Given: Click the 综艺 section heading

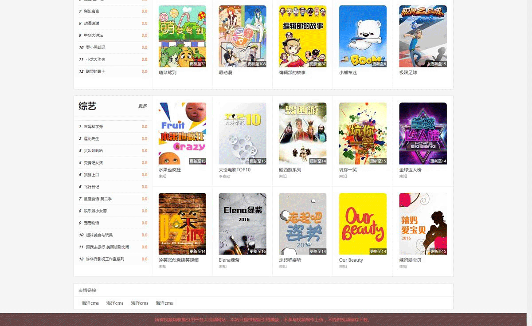Looking at the screenshot, I should tap(87, 106).
